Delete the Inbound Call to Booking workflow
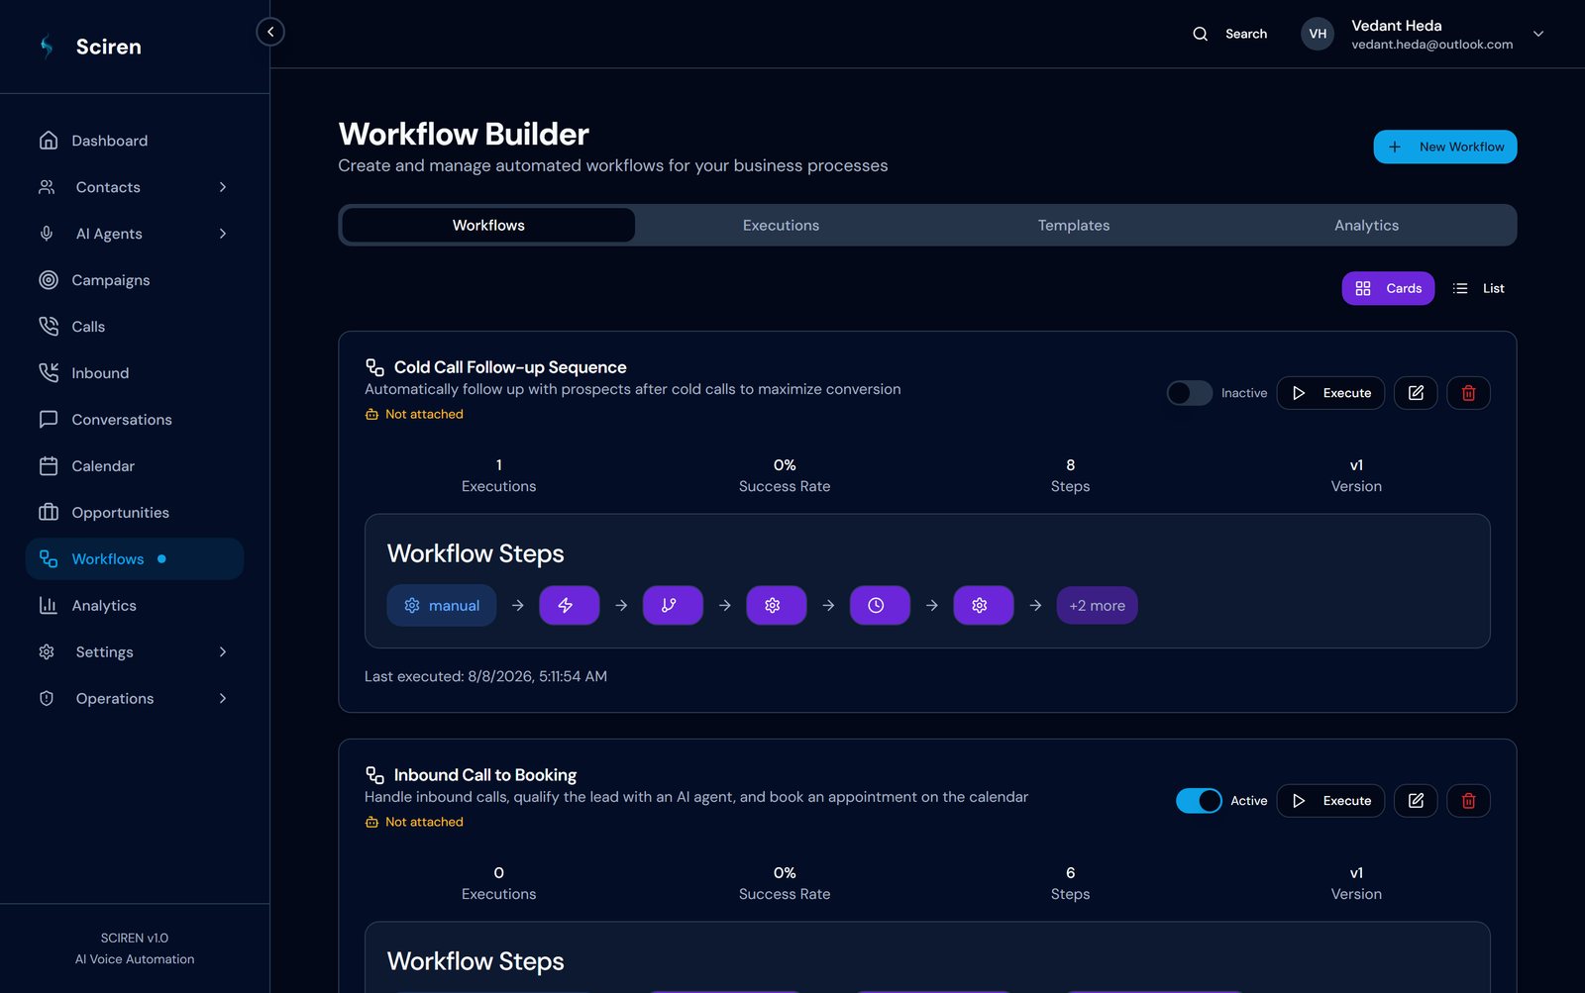The image size is (1585, 993). 1468,801
